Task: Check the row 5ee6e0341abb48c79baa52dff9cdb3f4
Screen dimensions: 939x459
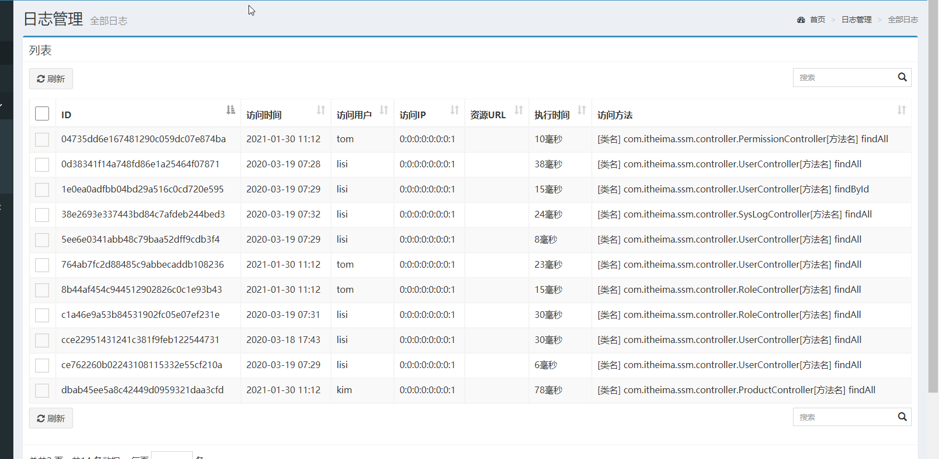Action: [x=42, y=240]
